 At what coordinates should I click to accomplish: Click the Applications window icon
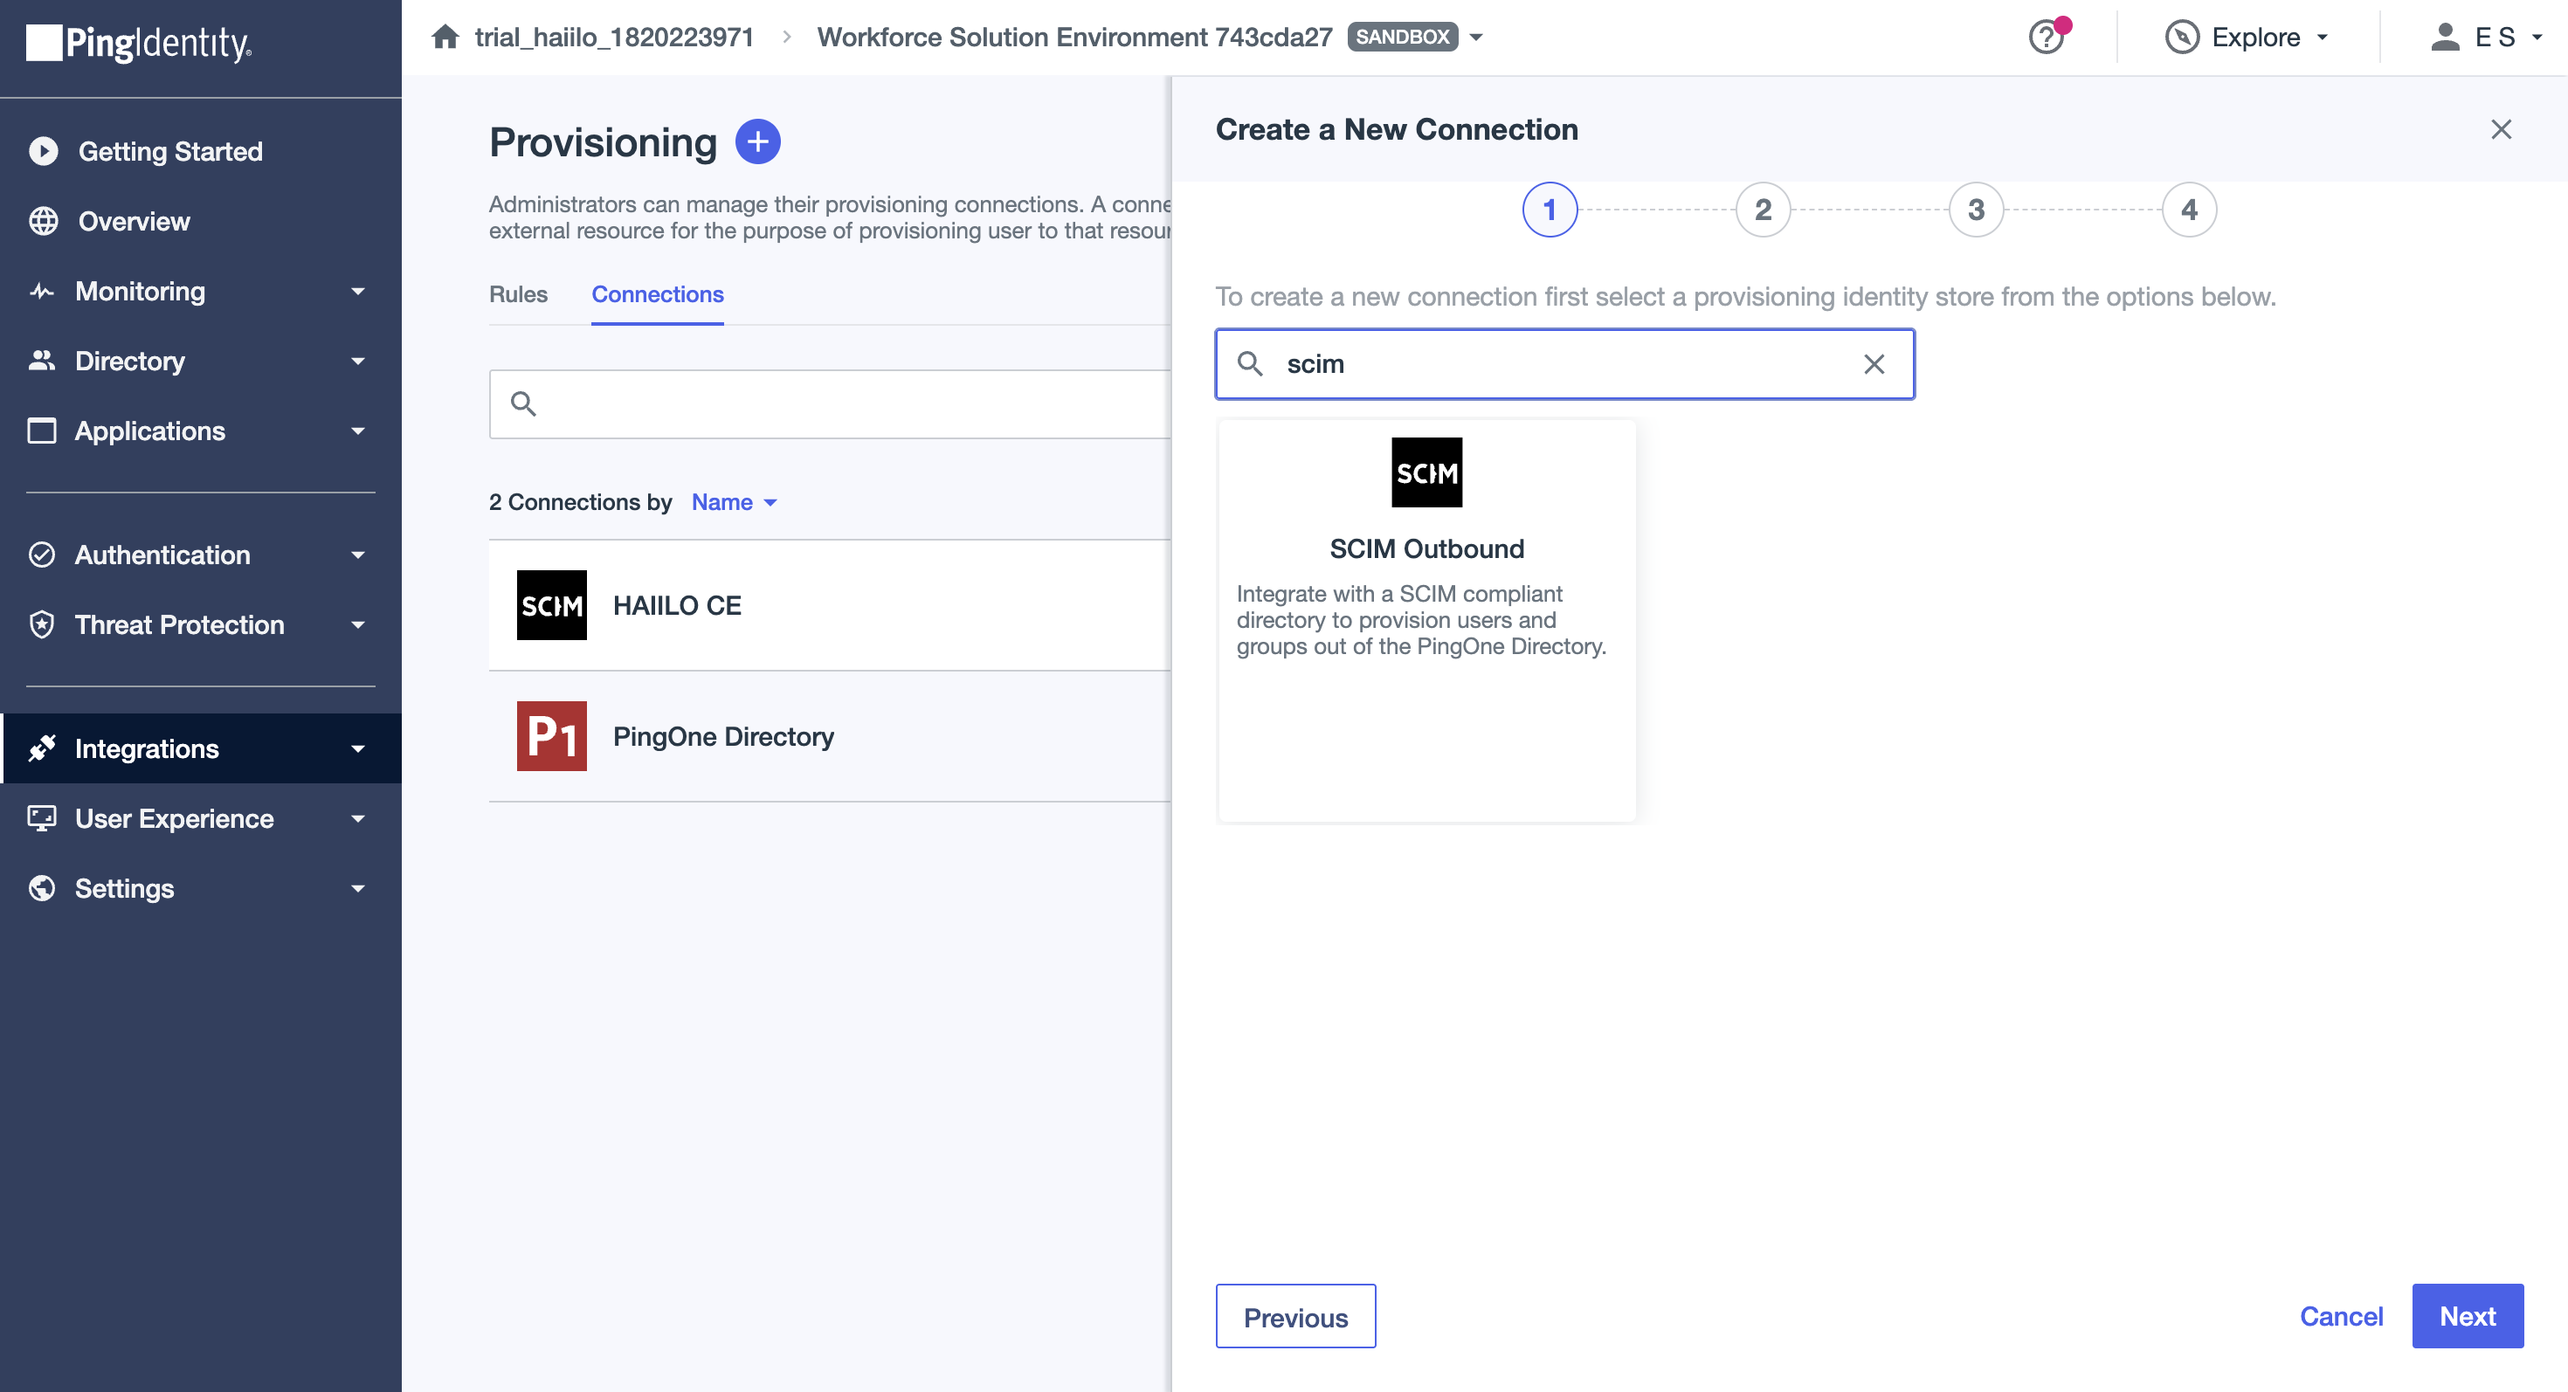click(x=42, y=431)
